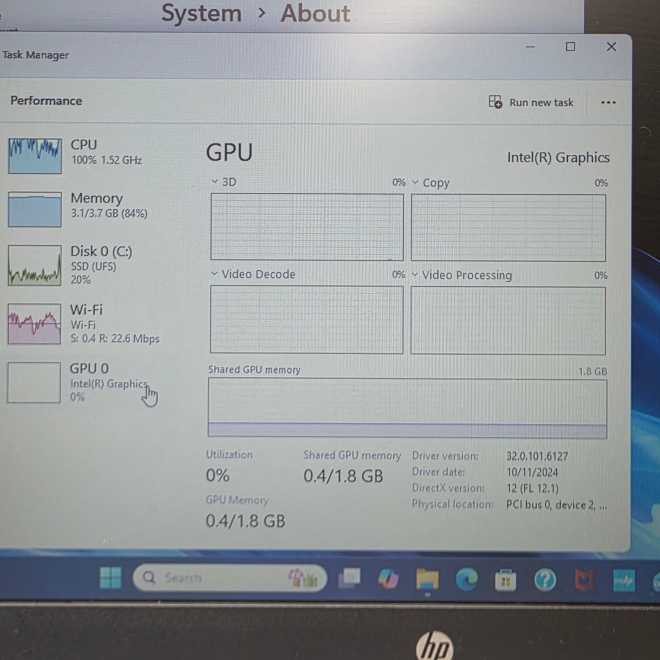The height and width of the screenshot is (660, 660).
Task: Minimize the Task Manager window
Action: [x=530, y=47]
